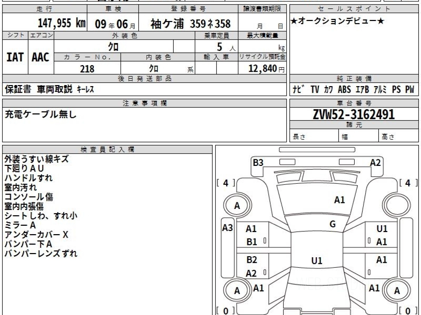Select the カワ equipment entry
The width and height of the screenshot is (421, 315).
point(329,90)
